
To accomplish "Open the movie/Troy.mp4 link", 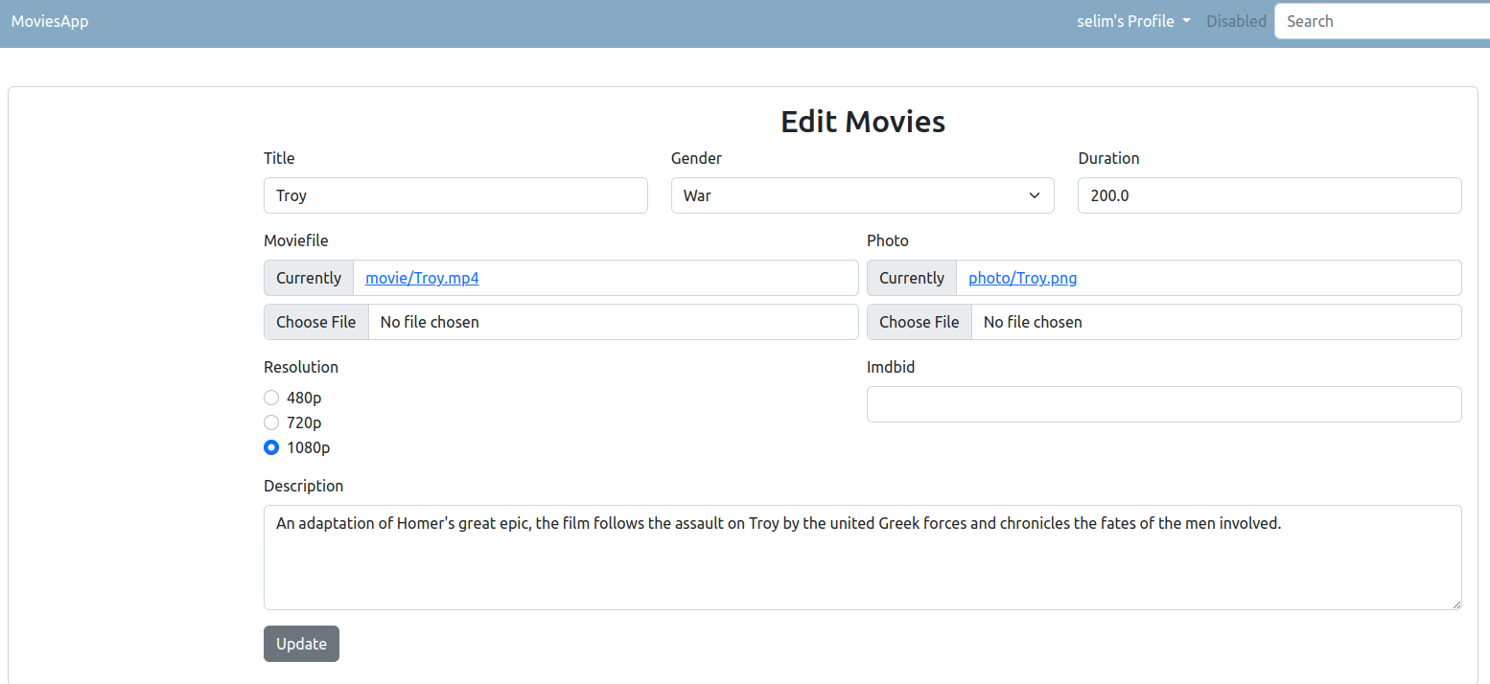I will tap(422, 278).
